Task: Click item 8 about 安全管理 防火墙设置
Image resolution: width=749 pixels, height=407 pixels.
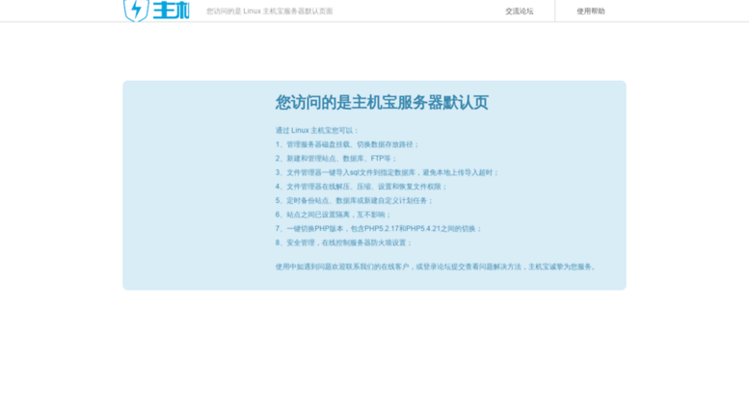Action: (x=343, y=242)
